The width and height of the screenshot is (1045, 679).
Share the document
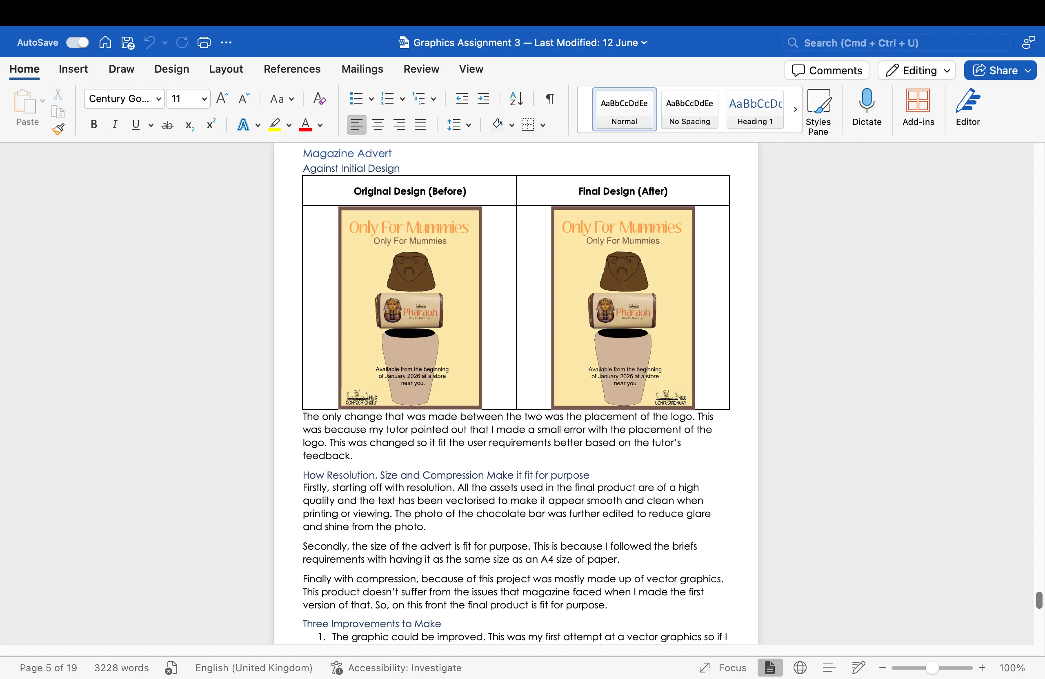(x=1000, y=70)
